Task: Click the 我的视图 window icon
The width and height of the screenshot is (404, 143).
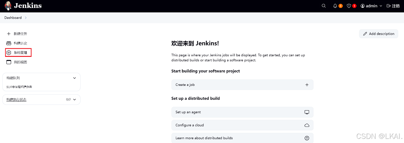Action: click(x=9, y=62)
